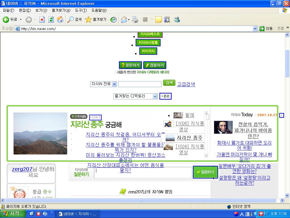Launch the Messenger people toolbar icon
Viewport: 290px width, 218px height.
pyautogui.click(x=177, y=20)
